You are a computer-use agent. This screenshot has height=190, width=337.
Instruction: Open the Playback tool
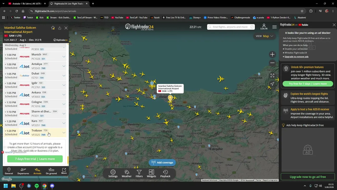tap(165, 174)
